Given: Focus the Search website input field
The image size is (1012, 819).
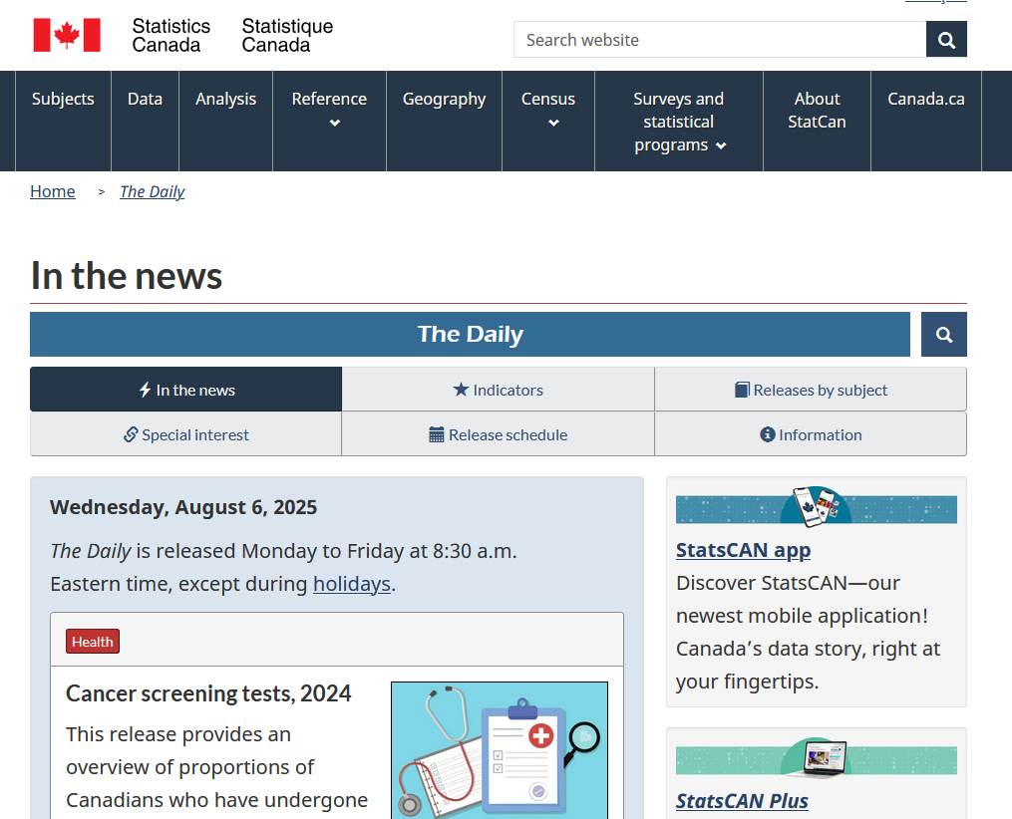Looking at the screenshot, I should (x=720, y=39).
